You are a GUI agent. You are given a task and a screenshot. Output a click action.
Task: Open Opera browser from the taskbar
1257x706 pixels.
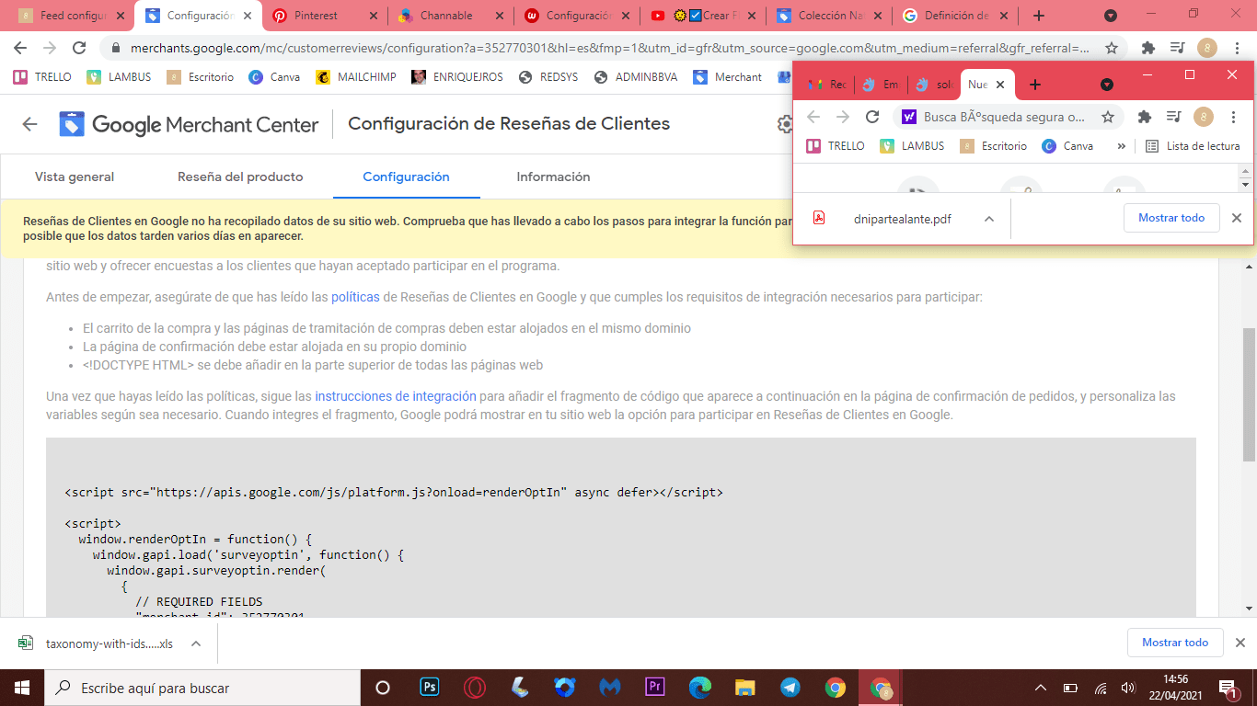[475, 687]
